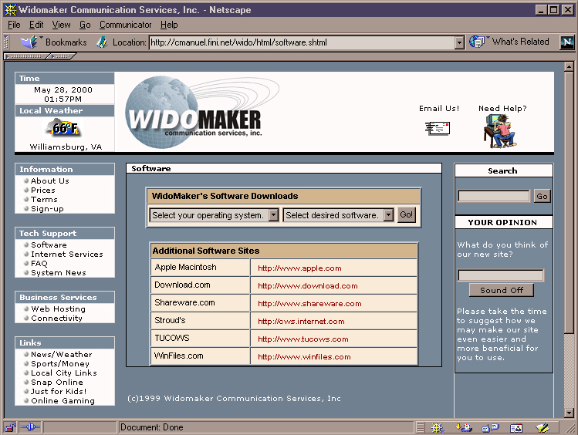Click the component bar grip handle
Image resolution: width=578 pixels, height=435 pixels.
pos(421,427)
